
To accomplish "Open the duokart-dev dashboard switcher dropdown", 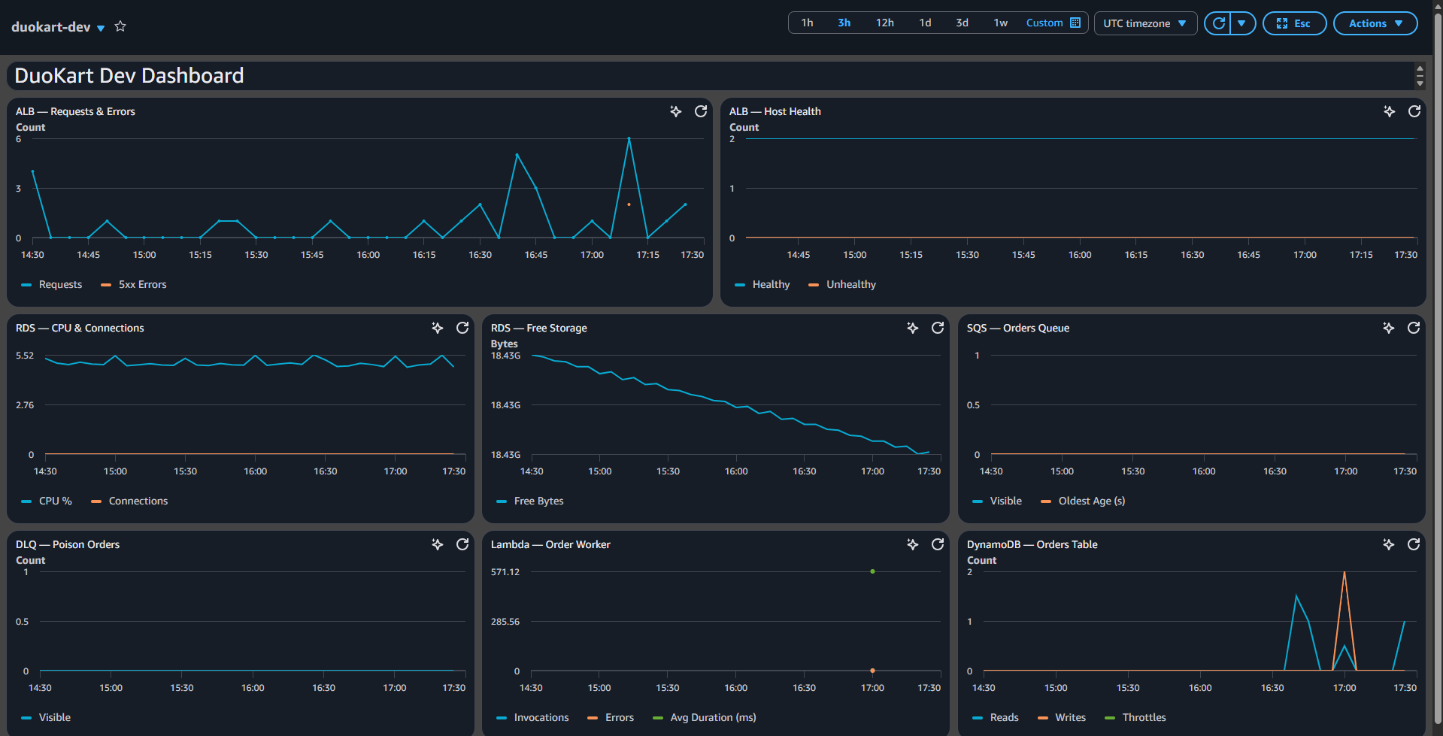I will click(101, 28).
